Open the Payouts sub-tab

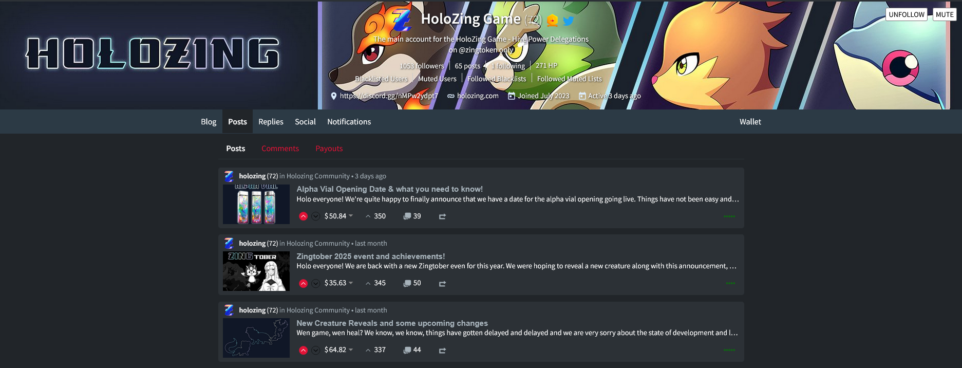(329, 149)
